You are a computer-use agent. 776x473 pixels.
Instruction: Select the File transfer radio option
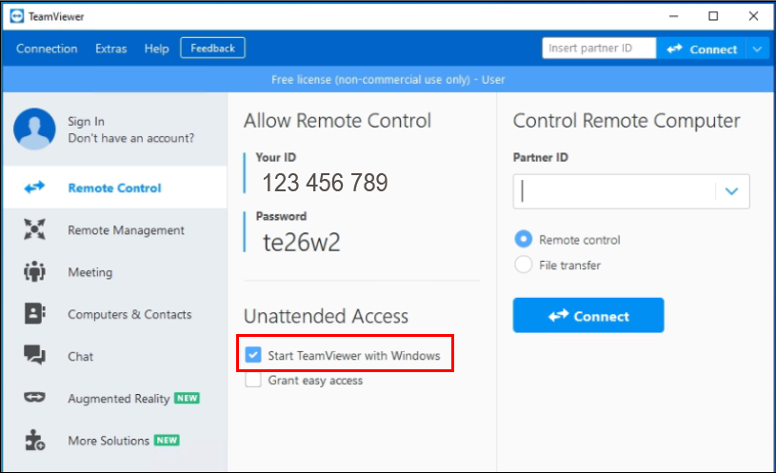pos(524,265)
